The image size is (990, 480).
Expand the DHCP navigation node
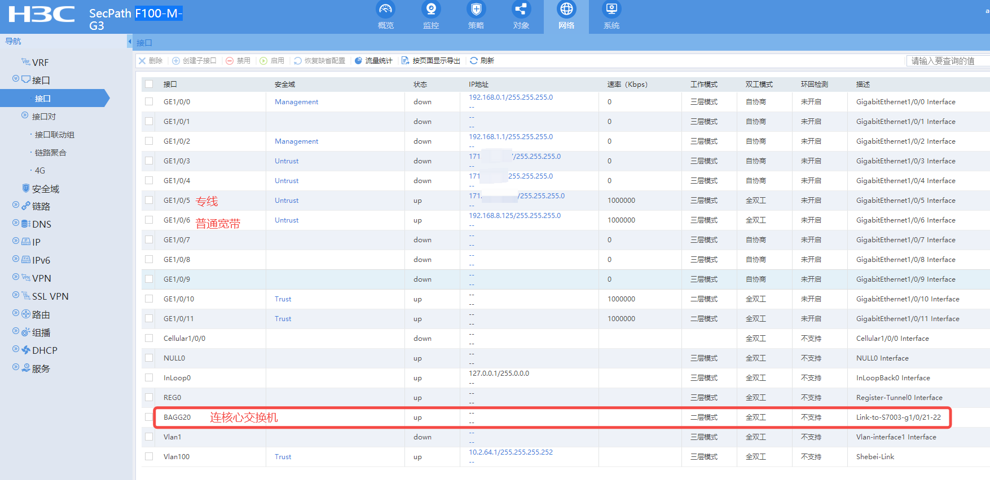coord(16,350)
